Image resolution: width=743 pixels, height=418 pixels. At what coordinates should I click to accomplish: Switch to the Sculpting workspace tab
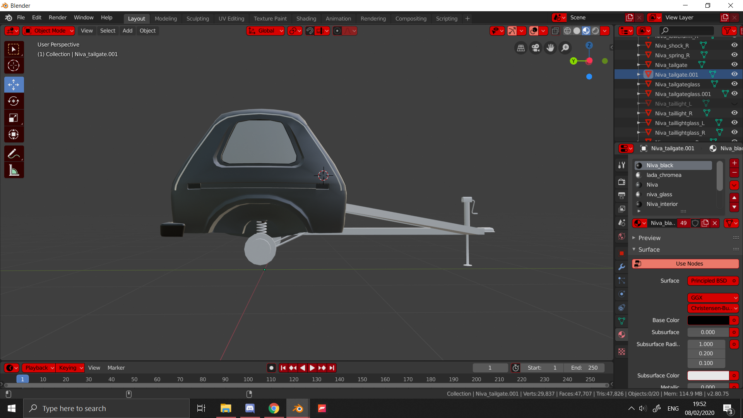coord(197,19)
